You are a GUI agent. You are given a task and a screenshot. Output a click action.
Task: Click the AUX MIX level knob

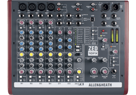tap(105, 60)
